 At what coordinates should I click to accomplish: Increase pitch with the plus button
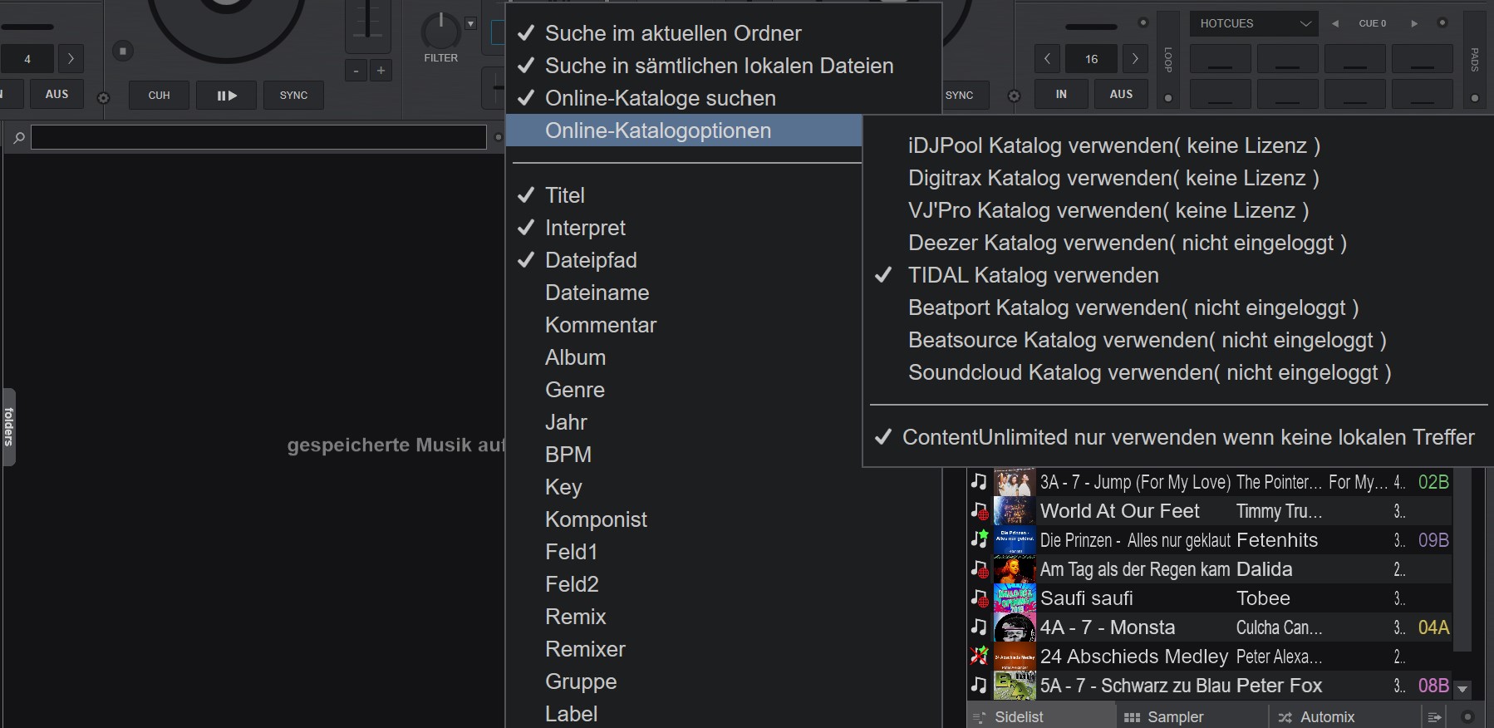(381, 71)
